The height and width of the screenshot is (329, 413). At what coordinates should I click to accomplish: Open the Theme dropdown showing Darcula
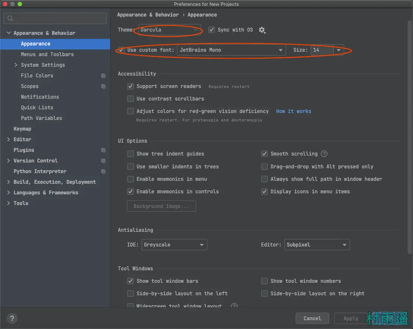click(x=170, y=30)
